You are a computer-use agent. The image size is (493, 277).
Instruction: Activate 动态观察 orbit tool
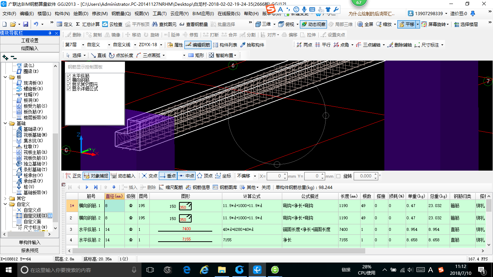pos(313,24)
